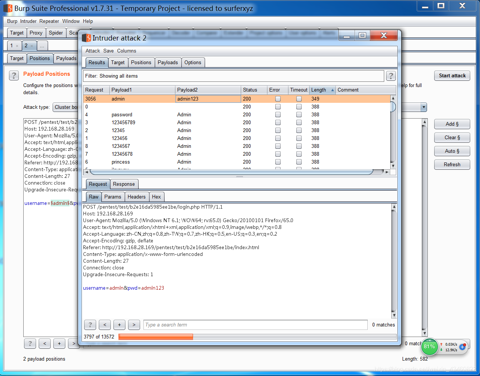Click the network speed 81% widget
The height and width of the screenshot is (376, 480).
pos(429,346)
